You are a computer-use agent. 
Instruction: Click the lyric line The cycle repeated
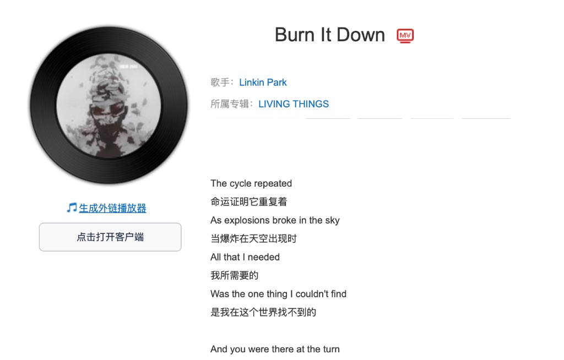(x=251, y=183)
